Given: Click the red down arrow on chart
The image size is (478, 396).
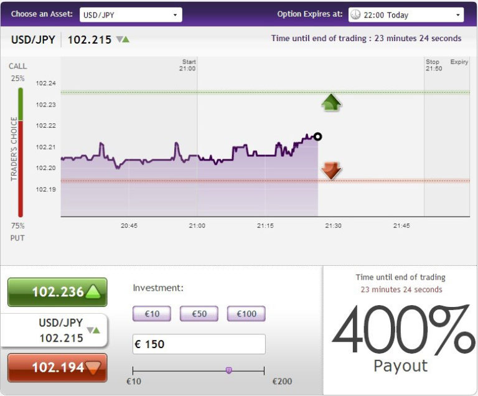Looking at the screenshot, I should click(331, 170).
